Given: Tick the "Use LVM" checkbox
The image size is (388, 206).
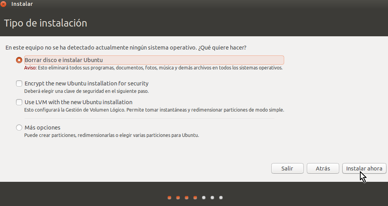Looking at the screenshot, I should [19, 102].
